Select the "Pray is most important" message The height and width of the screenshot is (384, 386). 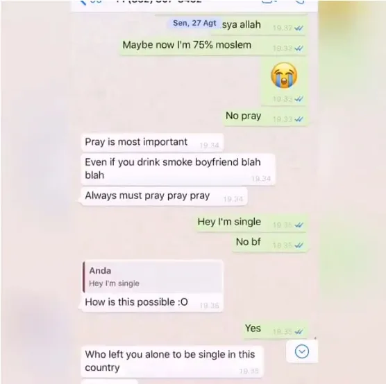pos(152,143)
